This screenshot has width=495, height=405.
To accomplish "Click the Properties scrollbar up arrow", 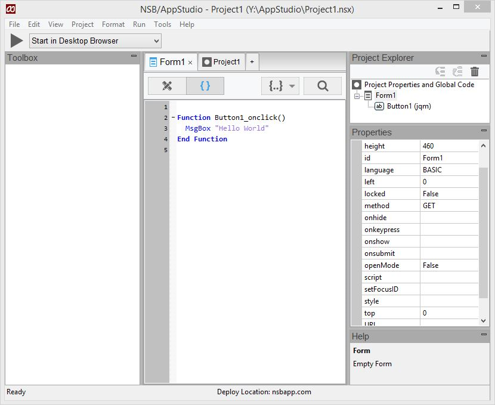I will [483, 146].
